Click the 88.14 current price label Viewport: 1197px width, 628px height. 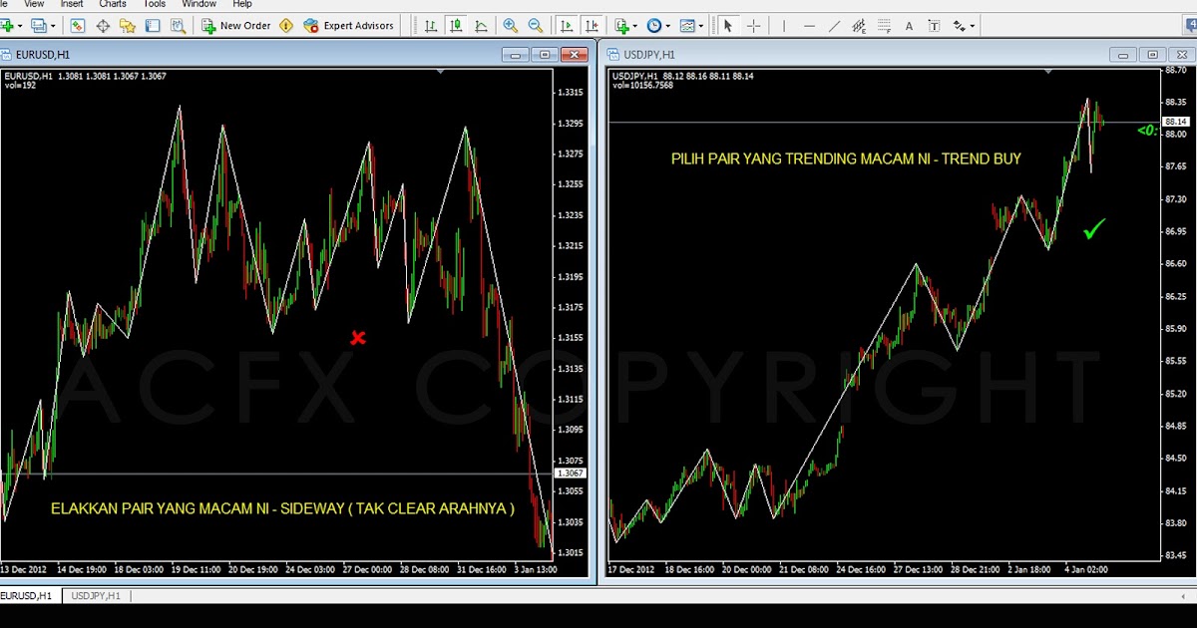click(x=1174, y=122)
